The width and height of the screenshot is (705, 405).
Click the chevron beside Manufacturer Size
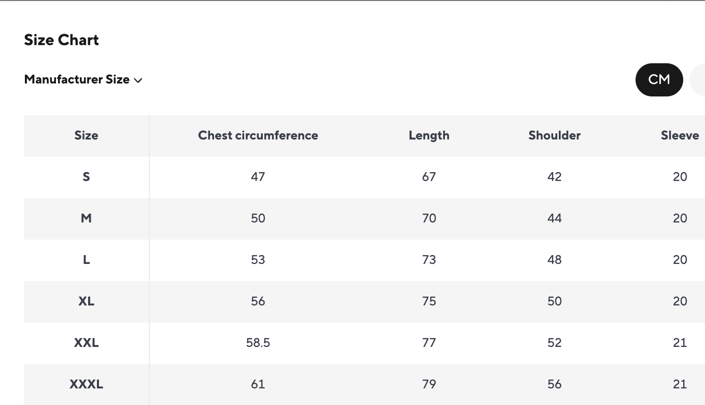click(x=138, y=80)
